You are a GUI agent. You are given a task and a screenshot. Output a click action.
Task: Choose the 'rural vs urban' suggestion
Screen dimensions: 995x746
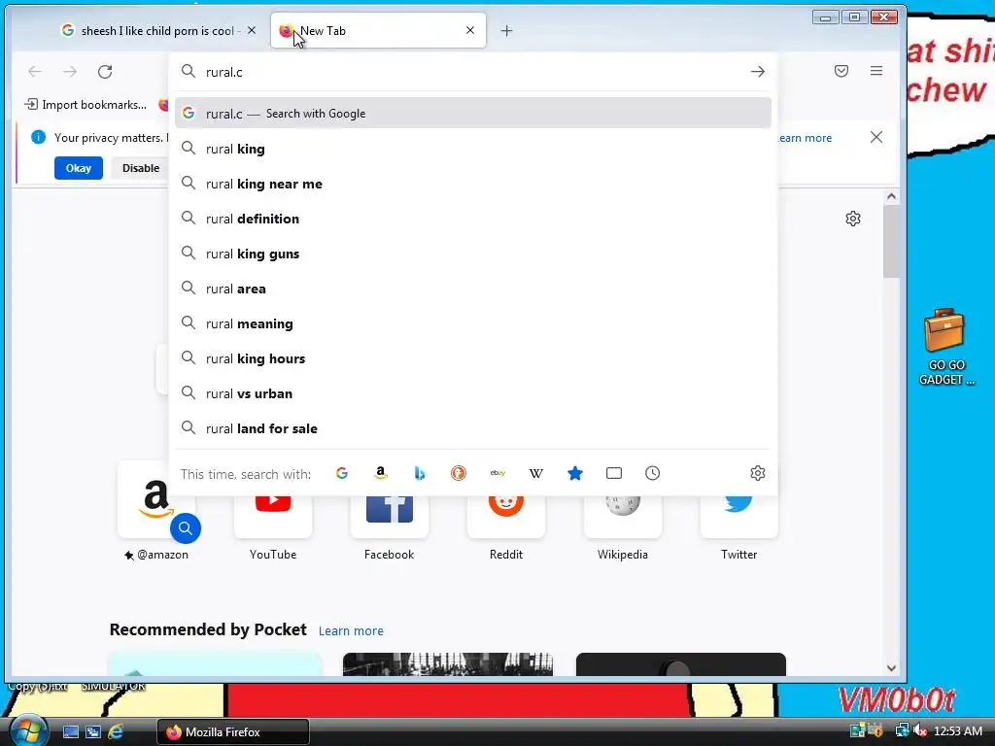pos(473,393)
